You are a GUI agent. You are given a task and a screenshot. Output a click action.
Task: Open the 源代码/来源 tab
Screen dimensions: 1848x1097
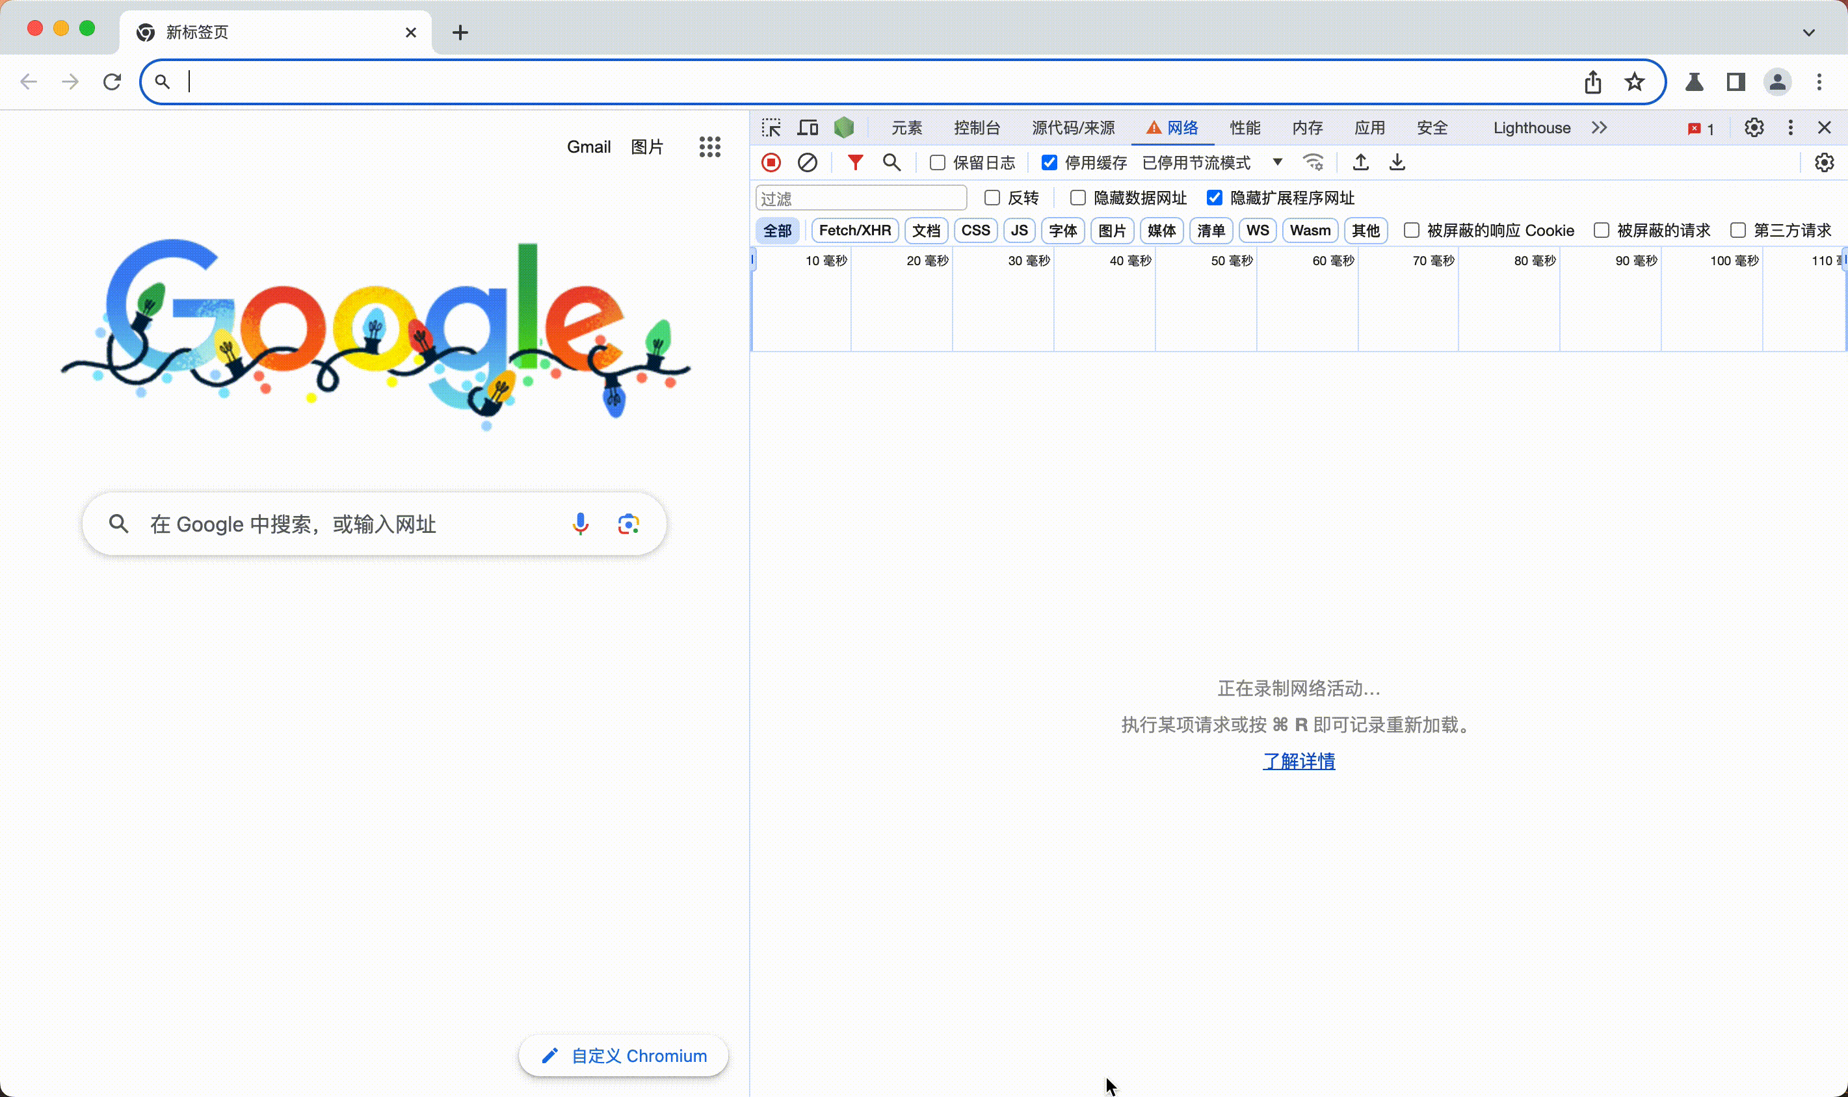(1073, 128)
